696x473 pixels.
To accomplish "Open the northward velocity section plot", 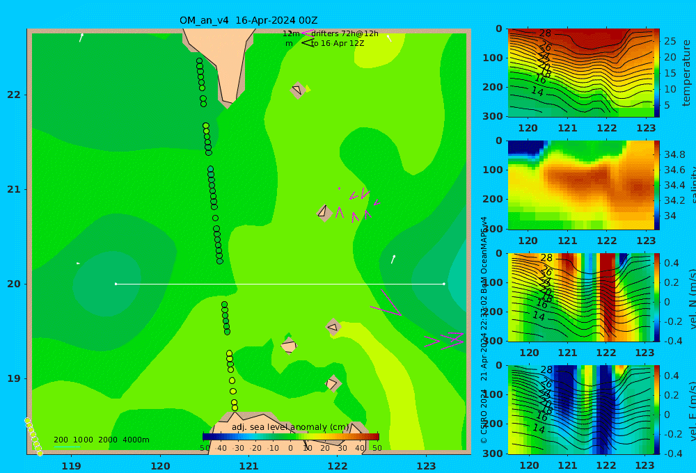I will click(580, 297).
